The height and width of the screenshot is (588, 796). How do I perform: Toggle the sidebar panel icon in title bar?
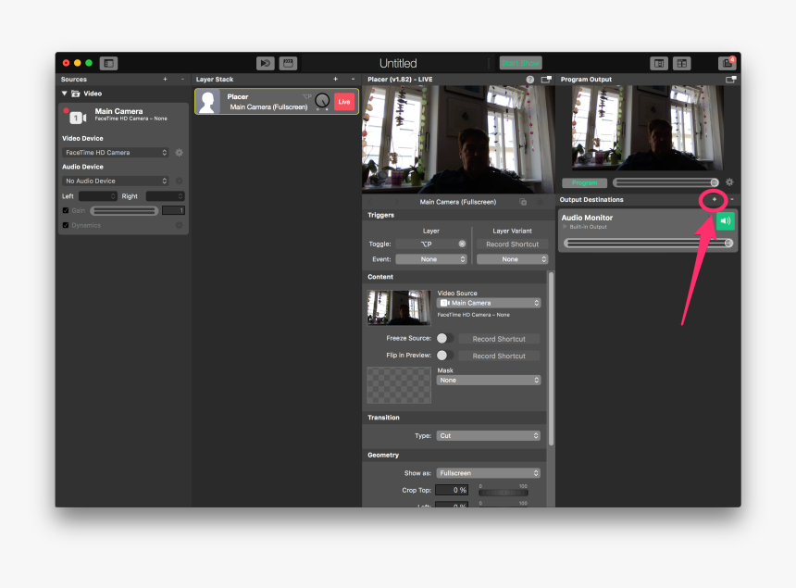[x=108, y=64]
